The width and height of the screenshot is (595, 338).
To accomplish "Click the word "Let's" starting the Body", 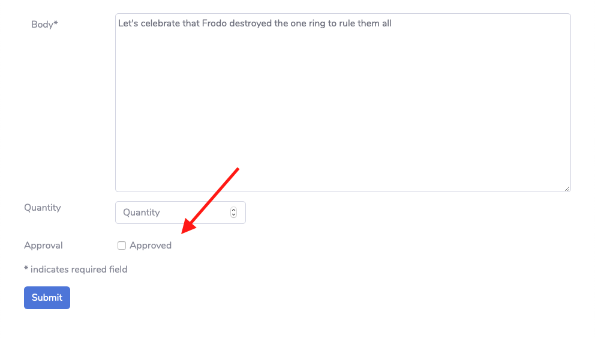I will (x=128, y=24).
